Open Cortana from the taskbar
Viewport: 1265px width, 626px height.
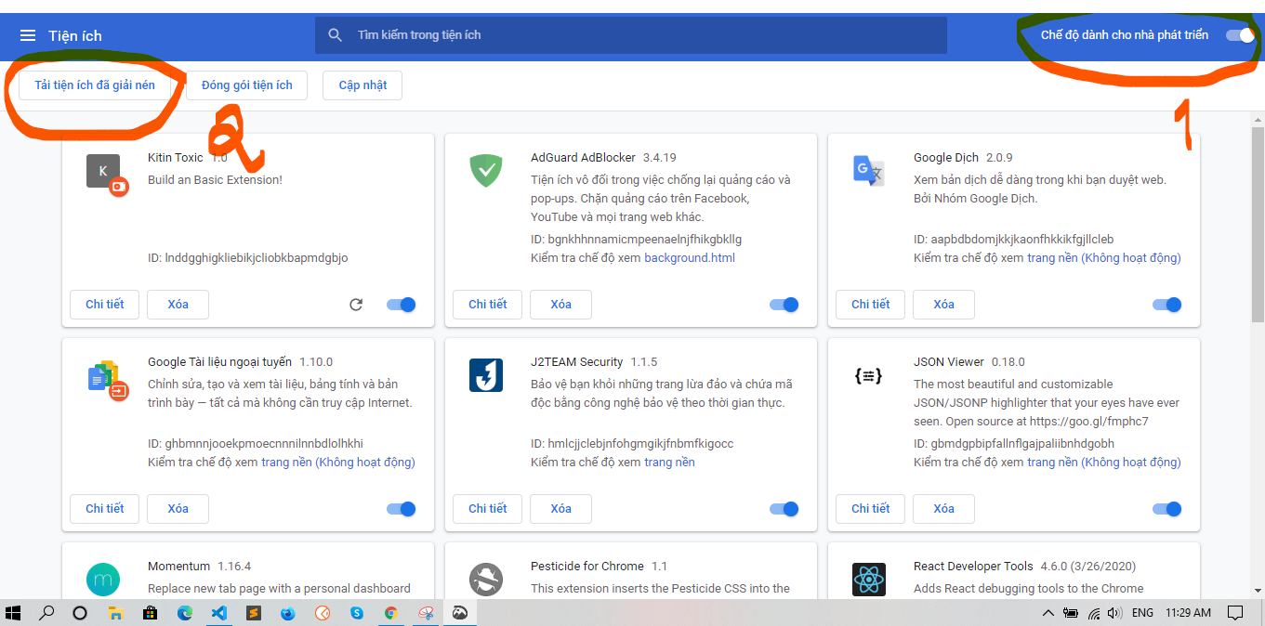(80, 613)
